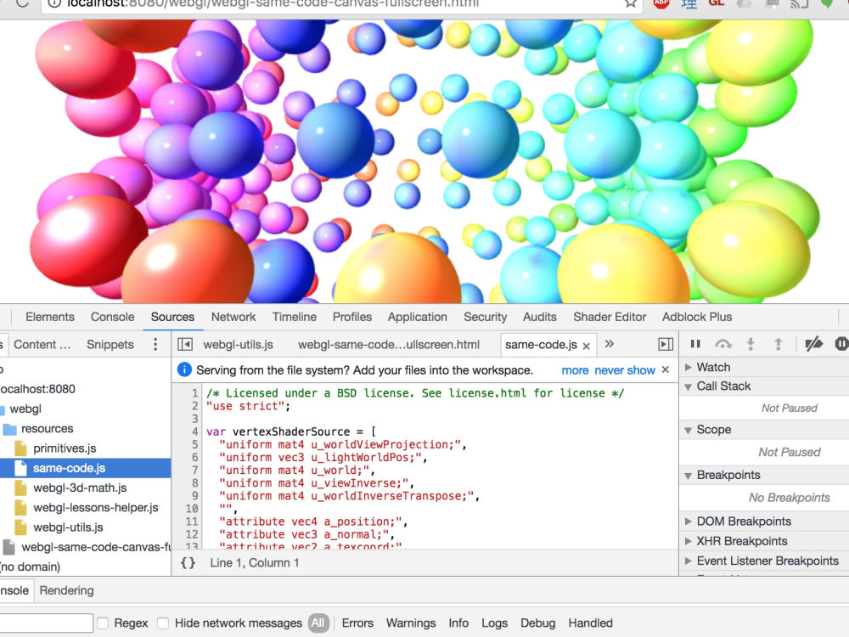Viewport: 849px width, 637px height.
Task: Step over next function call
Action: click(x=723, y=344)
